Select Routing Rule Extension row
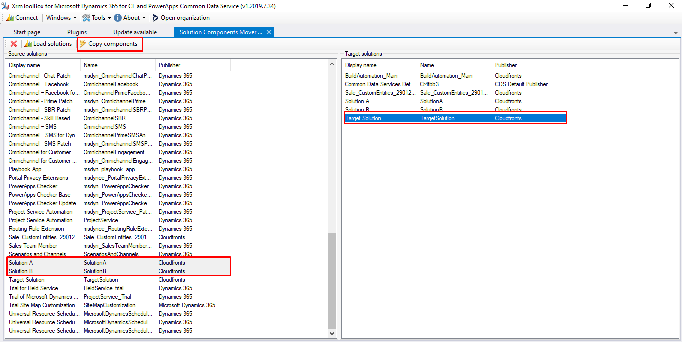 pyautogui.click(x=118, y=229)
